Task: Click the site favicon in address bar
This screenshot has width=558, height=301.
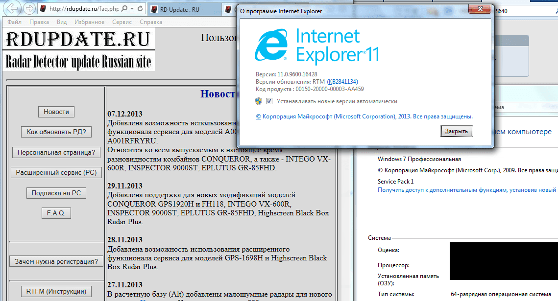Action: (43, 9)
